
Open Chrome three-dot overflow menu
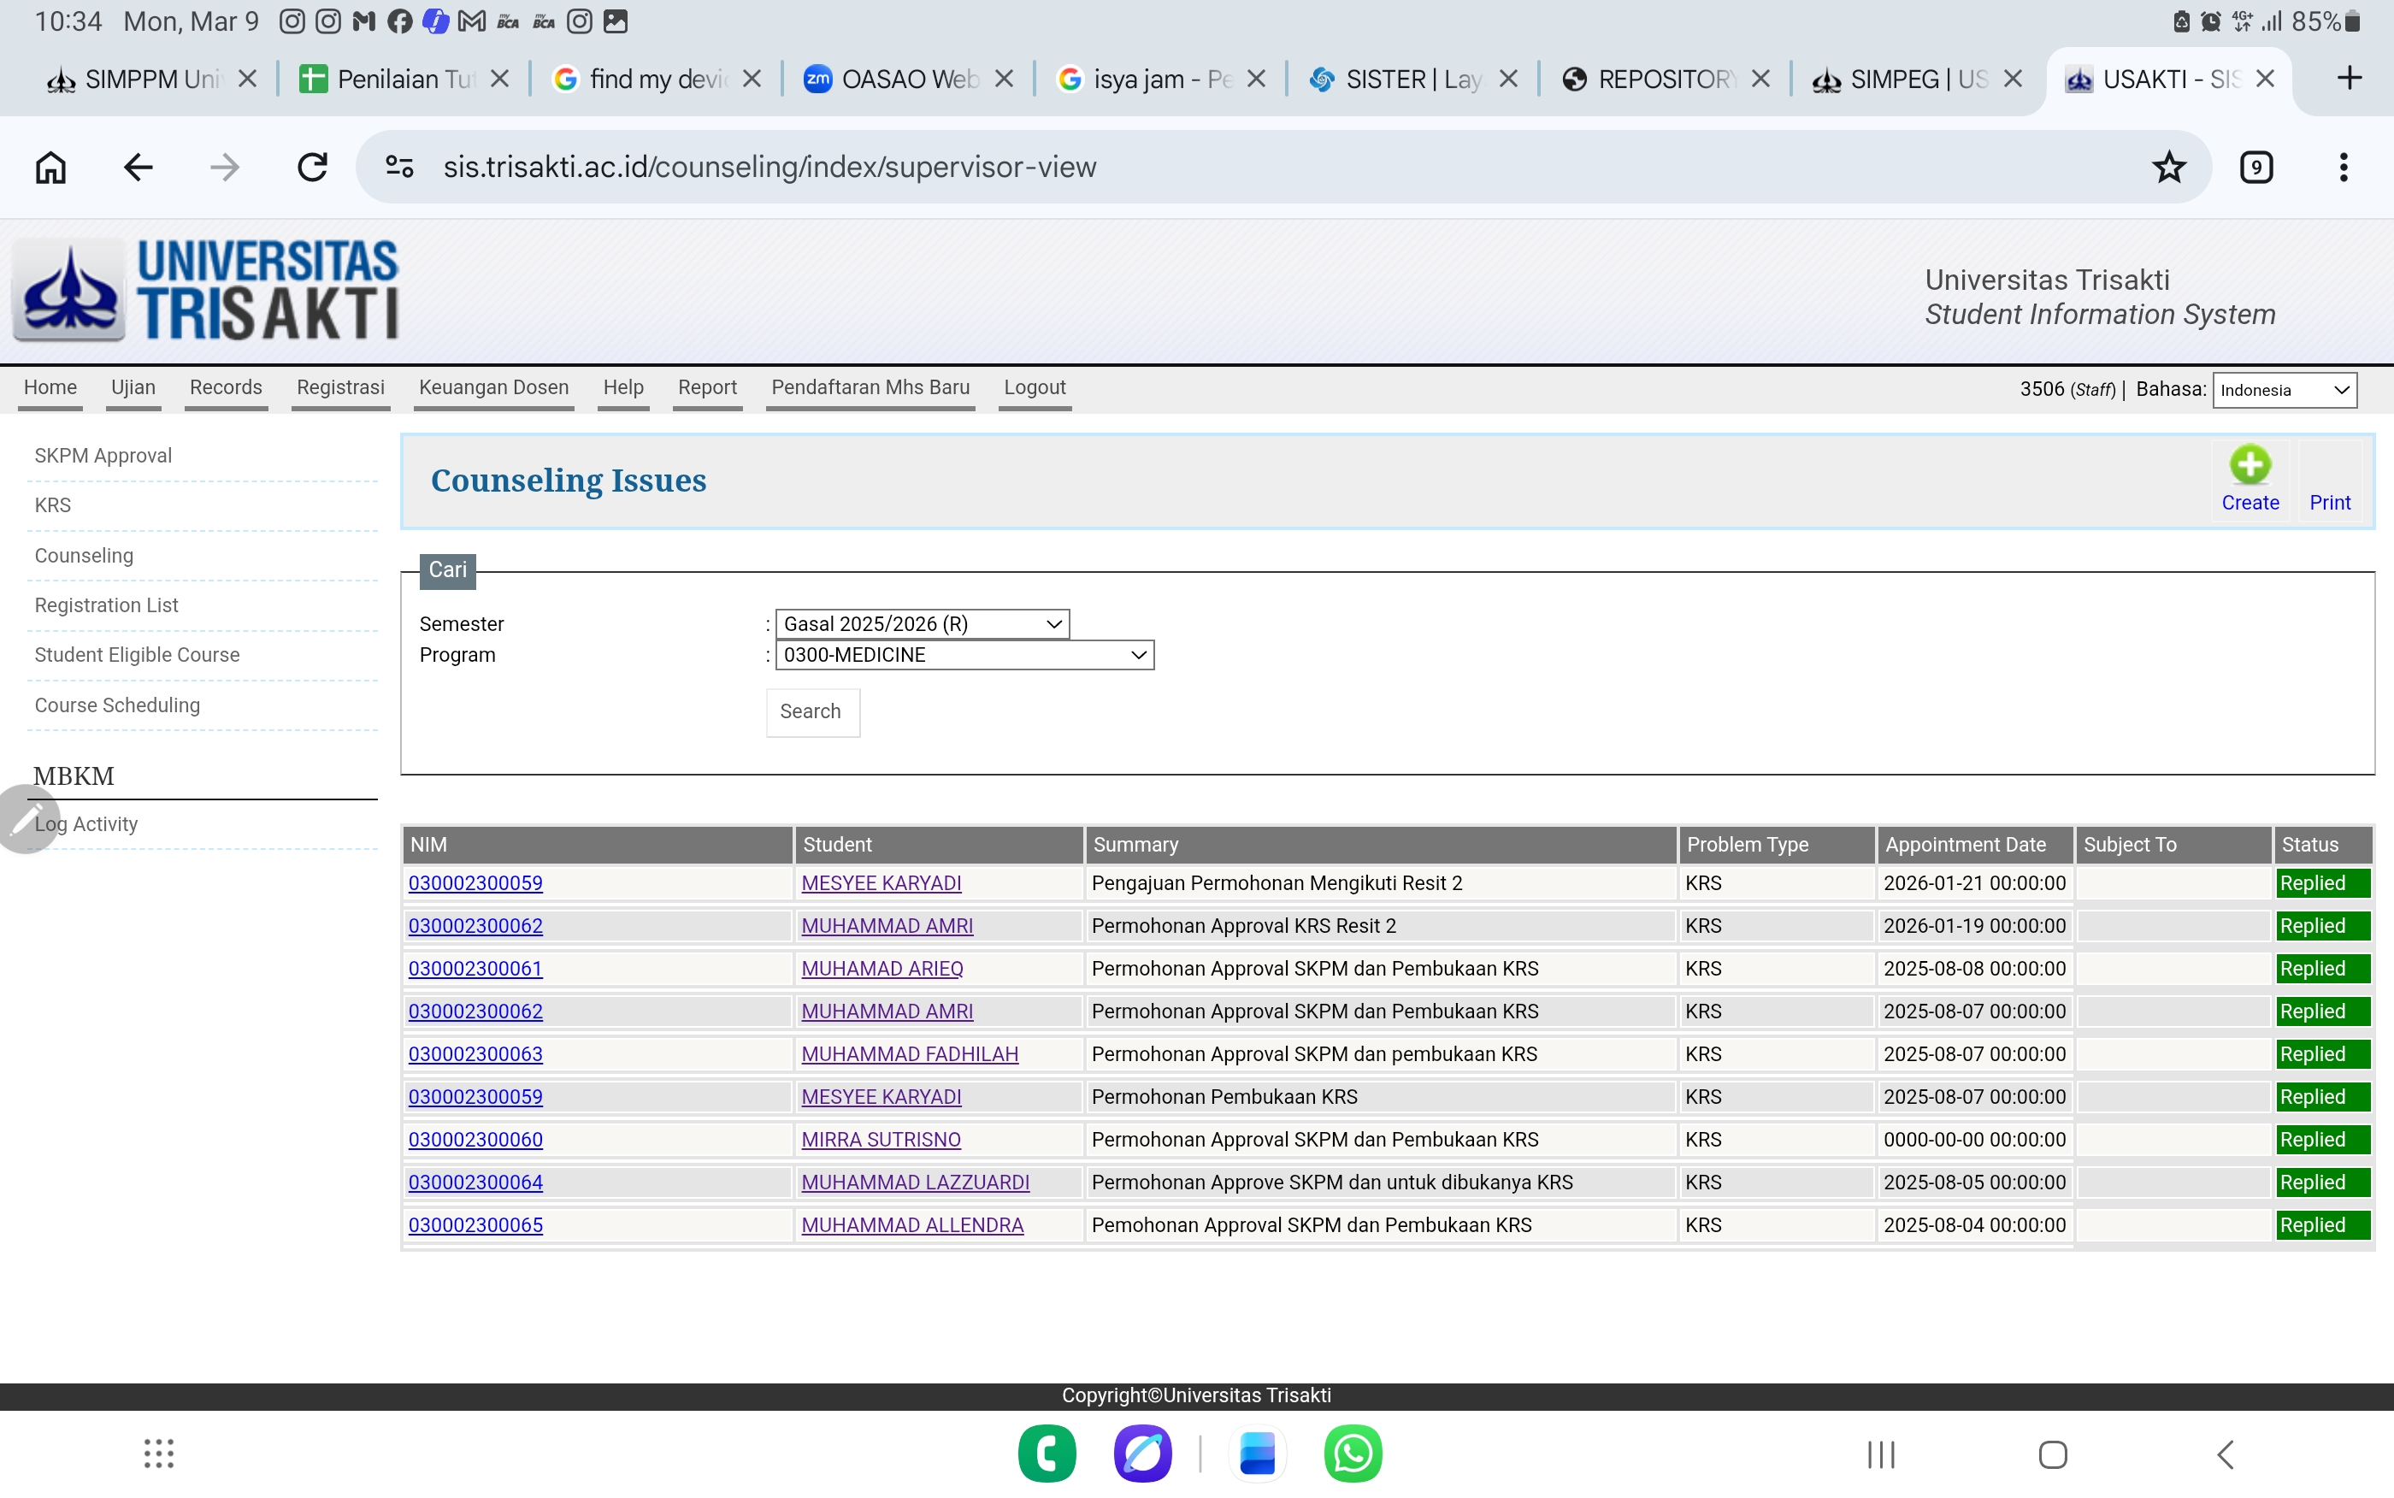2344,167
